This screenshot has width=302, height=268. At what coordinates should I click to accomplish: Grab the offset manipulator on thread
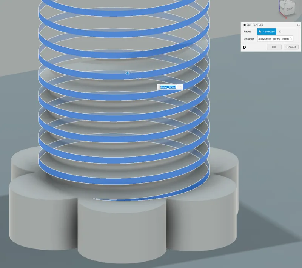(x=128, y=73)
